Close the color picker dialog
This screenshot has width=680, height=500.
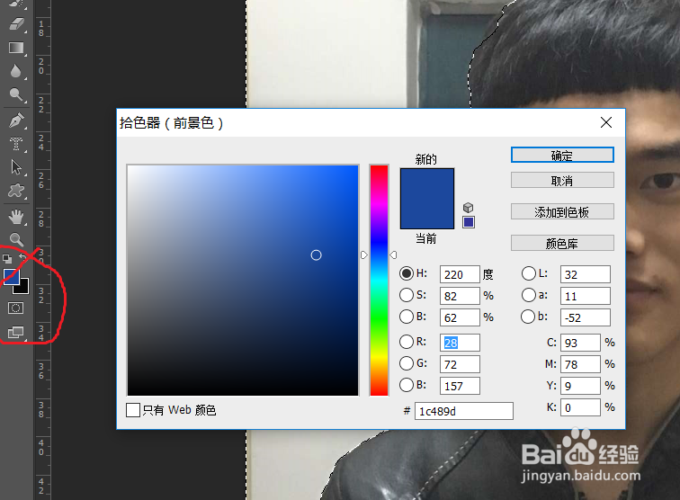(606, 122)
